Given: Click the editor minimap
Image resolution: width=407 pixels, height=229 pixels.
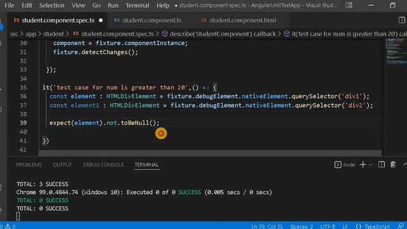Looking at the screenshot, I should [396, 52].
